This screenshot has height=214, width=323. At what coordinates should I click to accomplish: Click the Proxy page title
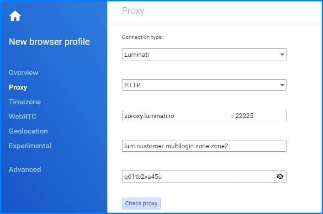(x=133, y=11)
